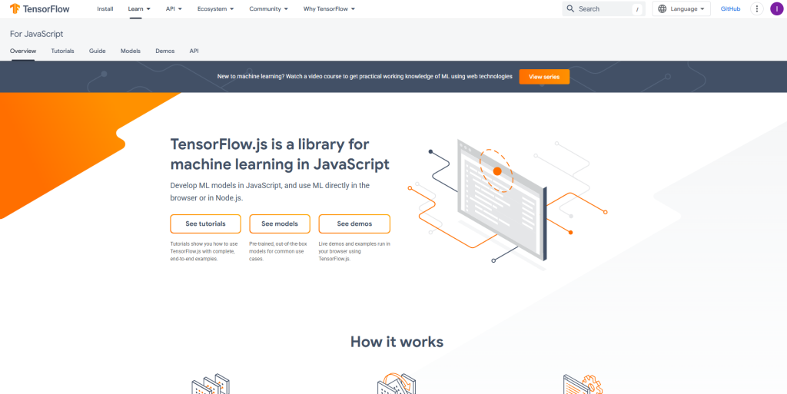Switch to the Tutorials tab
Image resolution: width=787 pixels, height=394 pixels.
point(63,51)
